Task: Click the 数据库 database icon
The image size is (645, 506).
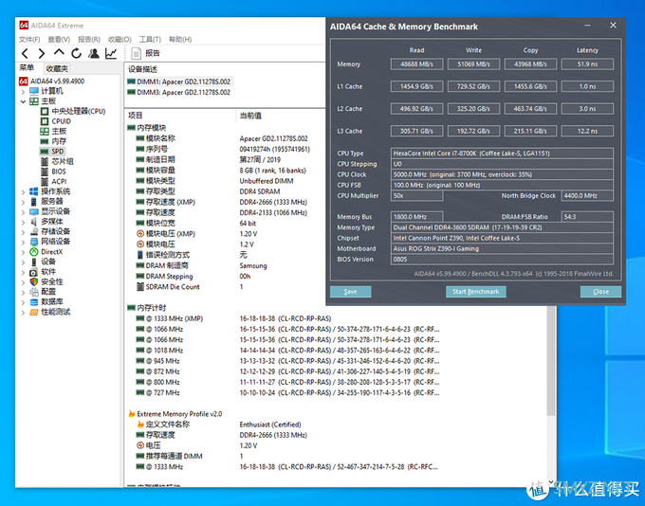Action: click(x=34, y=301)
